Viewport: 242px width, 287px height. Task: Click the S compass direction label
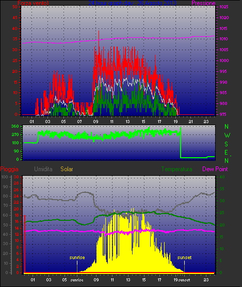pyautogui.click(x=227, y=144)
